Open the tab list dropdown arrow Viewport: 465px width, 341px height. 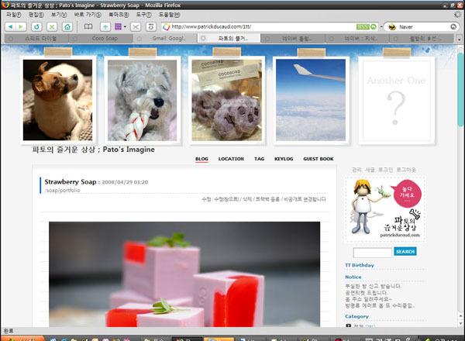tap(460, 39)
